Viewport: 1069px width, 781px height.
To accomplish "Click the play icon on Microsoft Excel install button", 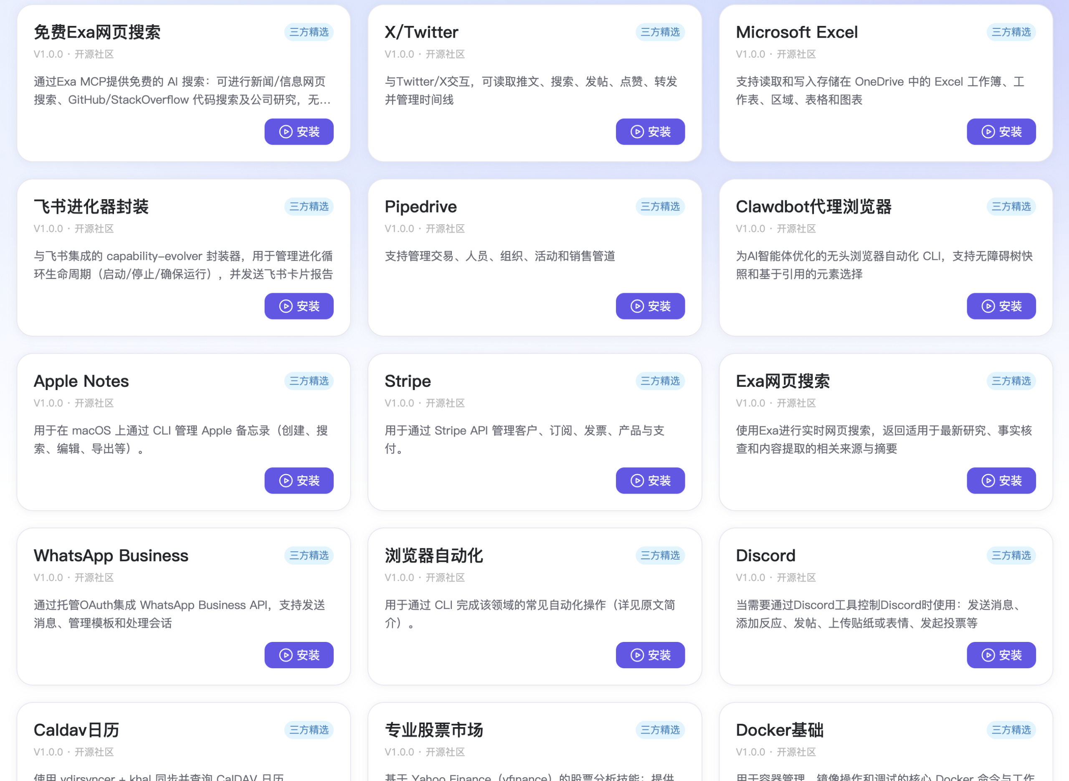I will coord(988,132).
